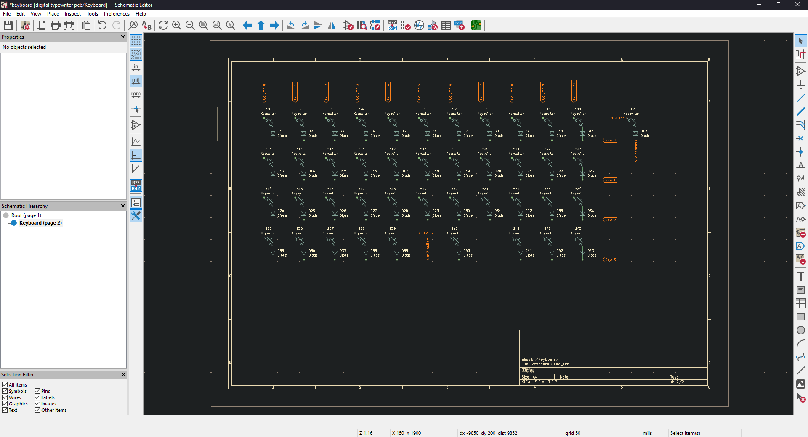Run the Electrical Rules Checker
This screenshot has width=808, height=437.
point(406,25)
